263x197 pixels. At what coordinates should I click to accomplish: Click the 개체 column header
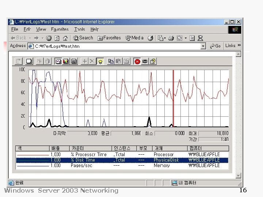(x=170, y=148)
